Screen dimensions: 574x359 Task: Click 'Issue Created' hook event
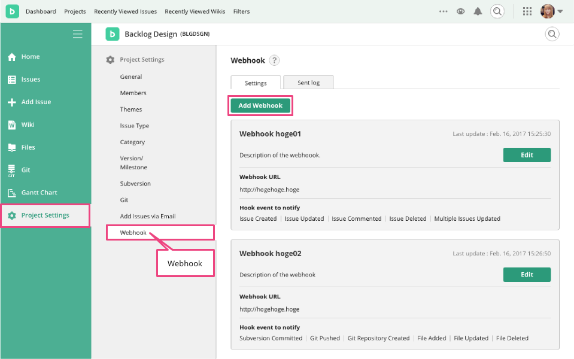click(x=258, y=218)
